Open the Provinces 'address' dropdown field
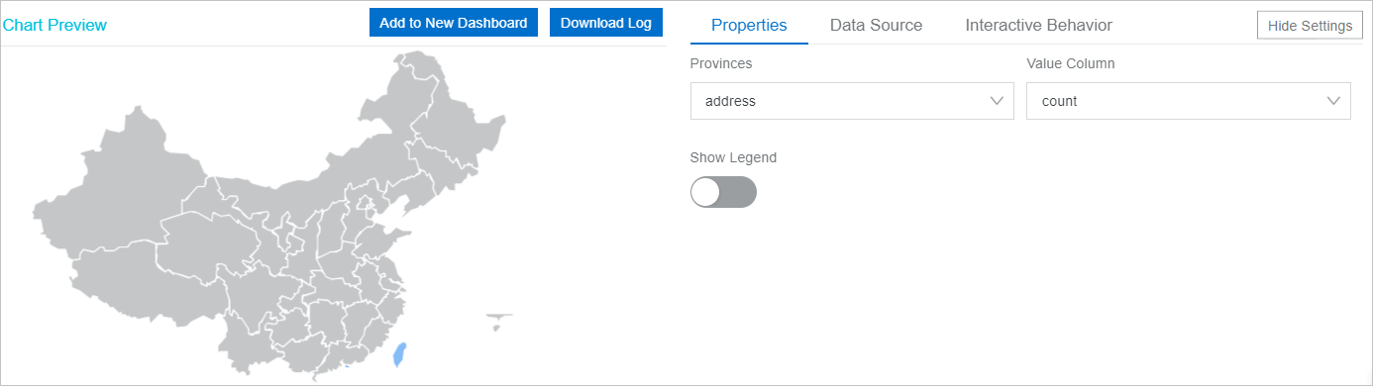Image resolution: width=1373 pixels, height=386 pixels. (852, 101)
